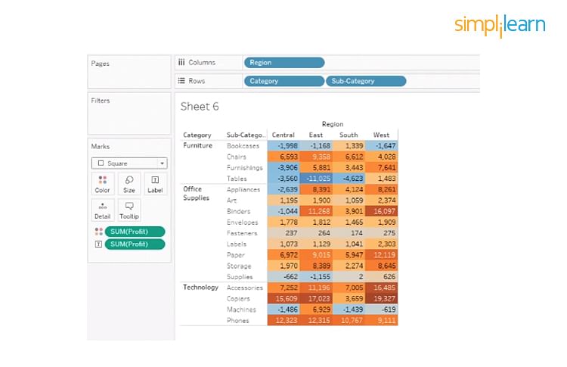This screenshot has height=367, width=567.
Task: Click the second SUM(Profit) label pill
Action: coord(135,244)
